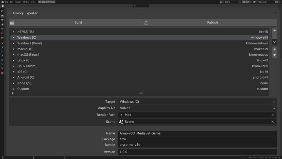Open the Graphics API dropdown showing Vulkan
This screenshot has height=159, width=282.
click(x=197, y=108)
